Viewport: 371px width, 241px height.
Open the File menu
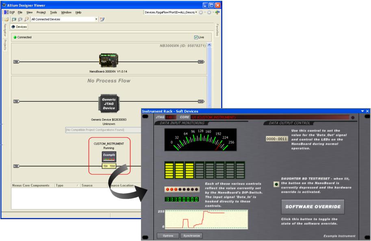click(20, 12)
